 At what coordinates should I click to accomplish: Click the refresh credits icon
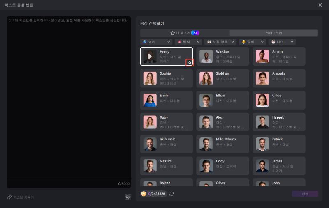[x=171, y=194]
